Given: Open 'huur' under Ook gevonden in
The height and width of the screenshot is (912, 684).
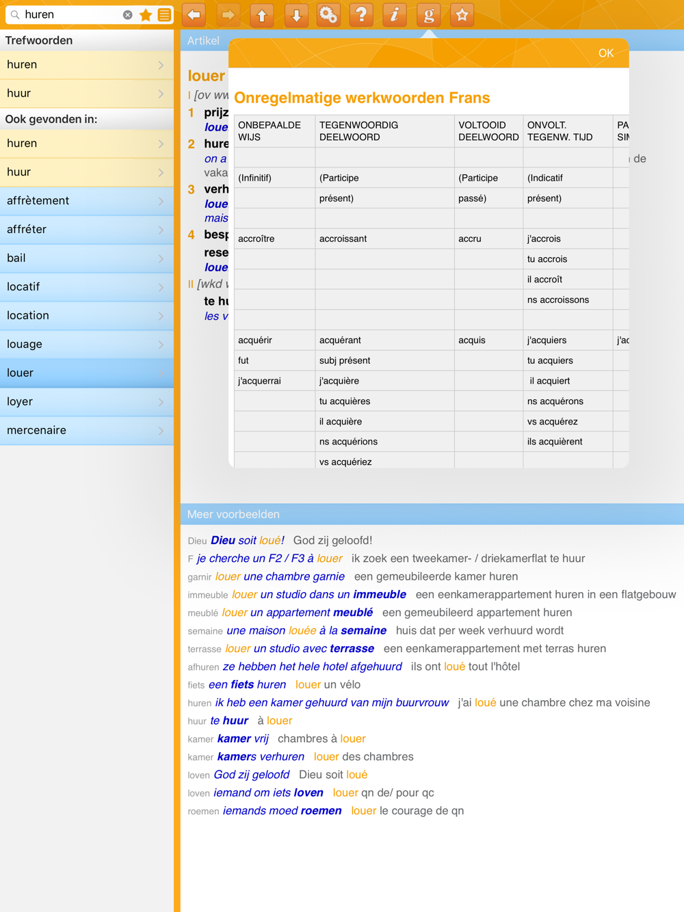Looking at the screenshot, I should 87,172.
